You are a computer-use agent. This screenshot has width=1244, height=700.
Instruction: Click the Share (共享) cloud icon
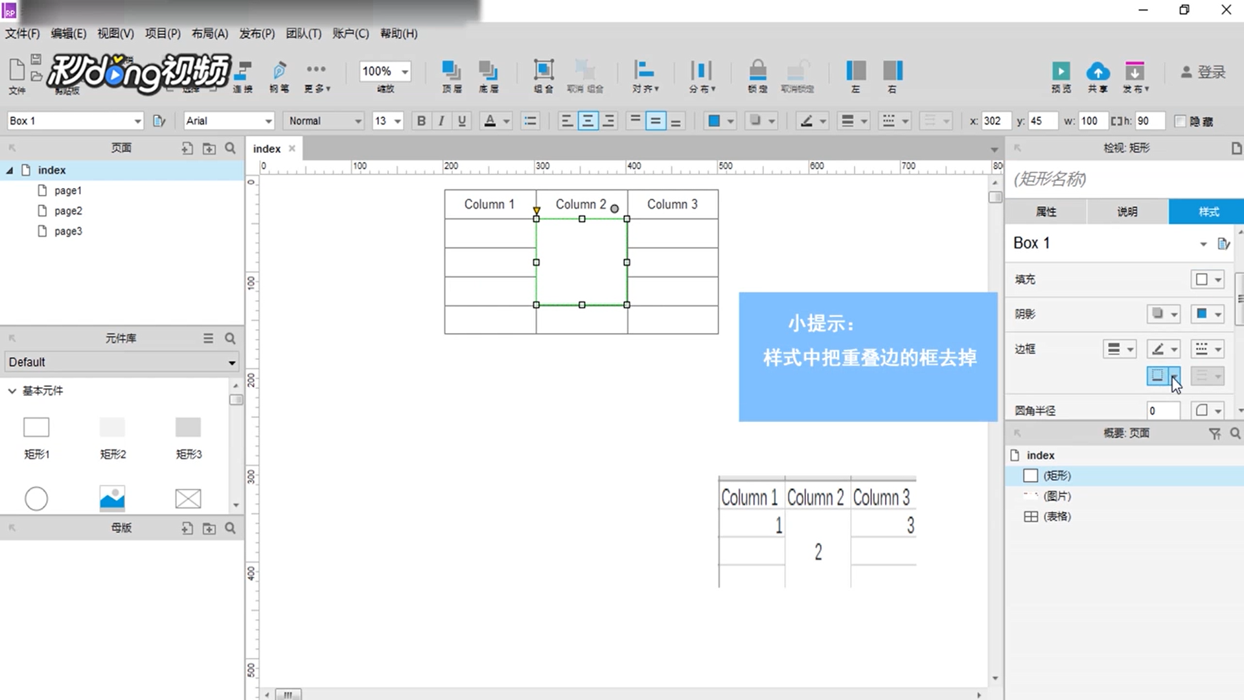point(1098,71)
